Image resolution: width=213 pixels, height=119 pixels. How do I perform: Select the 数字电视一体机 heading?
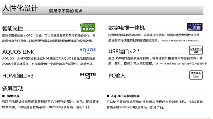click(127, 28)
